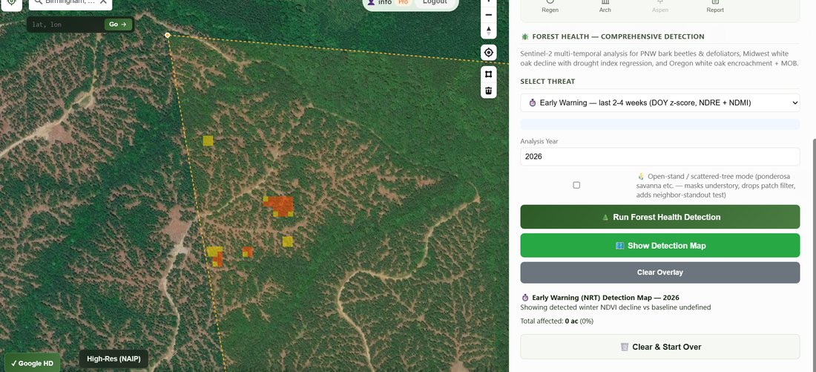The image size is (816, 372).
Task: Click the winter NDVI decline status text
Action: click(x=616, y=307)
